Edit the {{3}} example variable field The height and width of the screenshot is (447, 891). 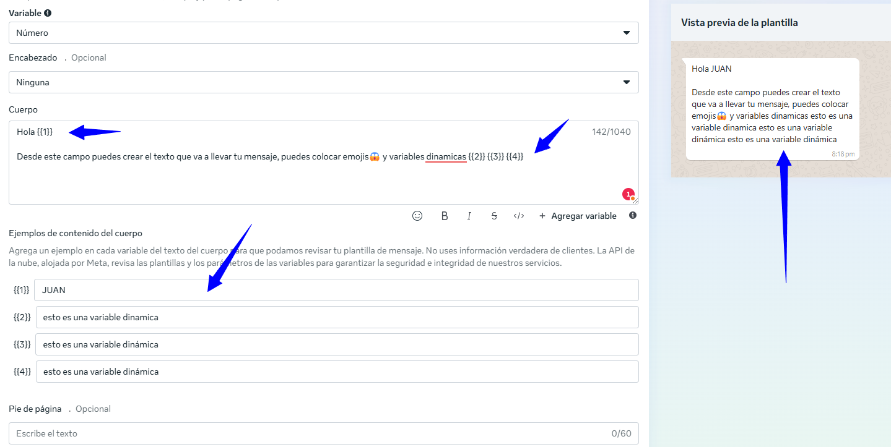[337, 344]
